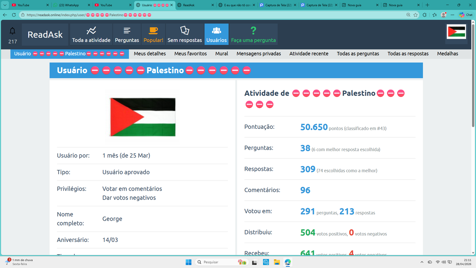Bookmark the page with the star icon
Screen dimensions: 476x268
tap(415, 15)
